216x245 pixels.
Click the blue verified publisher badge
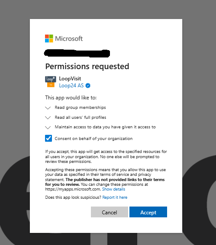coord(88,86)
